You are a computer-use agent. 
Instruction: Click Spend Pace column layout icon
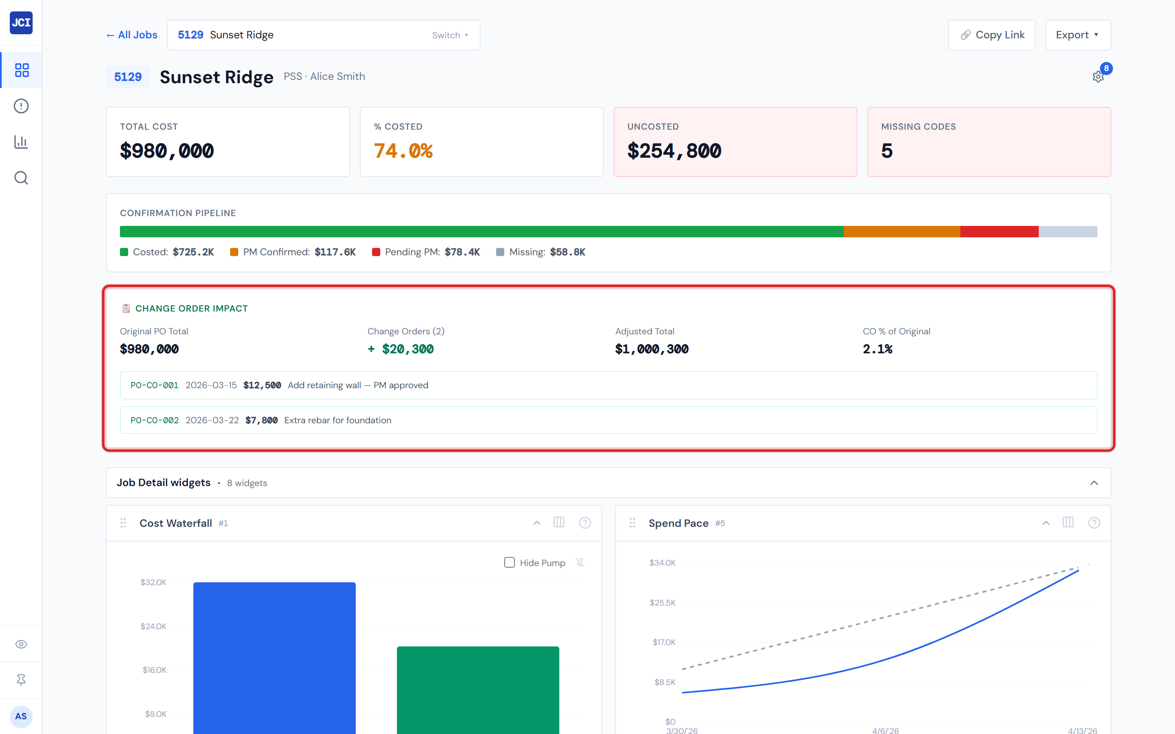click(x=1068, y=522)
